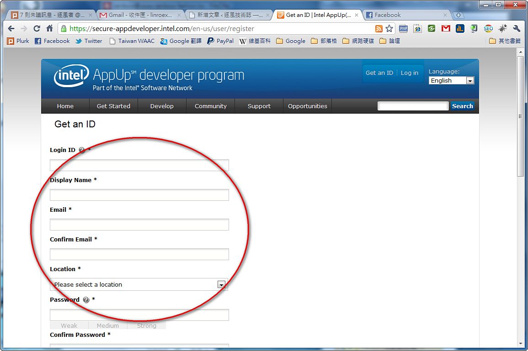Expand the 其他書籤 folder
Image resolution: width=528 pixels, height=351 pixels.
(x=505, y=41)
